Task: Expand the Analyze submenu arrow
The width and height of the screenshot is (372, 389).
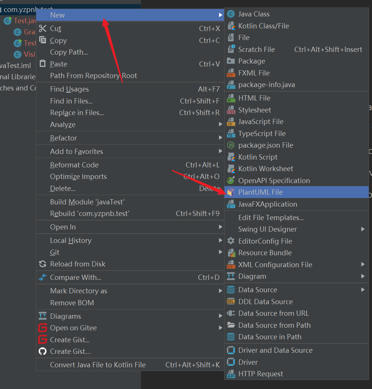Action: click(x=220, y=124)
